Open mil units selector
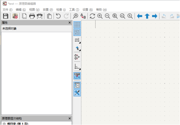The width and height of the screenshot is (180, 125). pos(77,40)
